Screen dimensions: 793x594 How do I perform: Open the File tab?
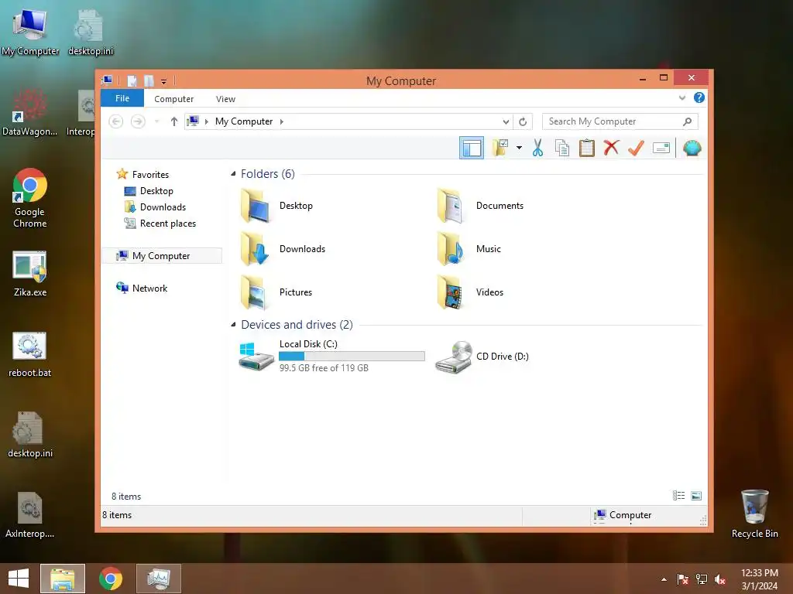(x=122, y=98)
